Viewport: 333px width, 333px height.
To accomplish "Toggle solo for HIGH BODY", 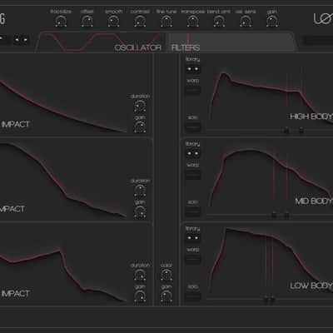I will click(193, 127).
